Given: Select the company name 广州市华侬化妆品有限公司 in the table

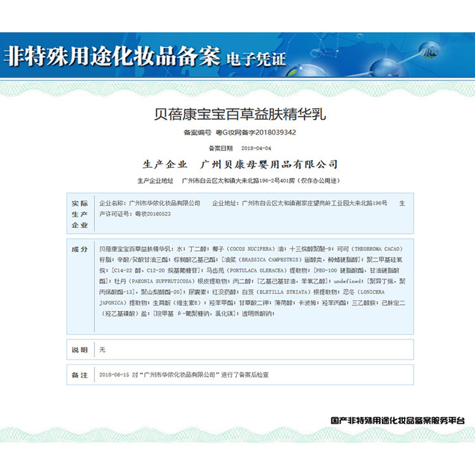Looking at the screenshot, I should click(165, 203).
